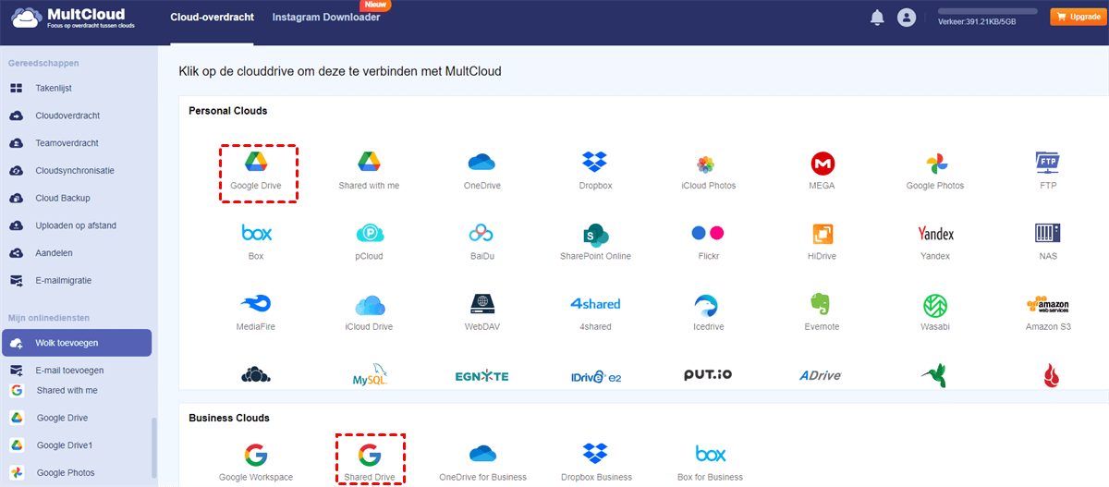
Task: Select Teamoverdracht in the sidebar
Action: pos(66,143)
